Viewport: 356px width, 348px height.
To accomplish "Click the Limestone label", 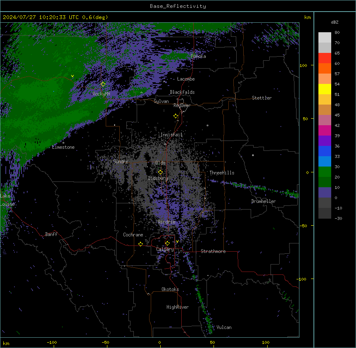I will coord(63,147).
